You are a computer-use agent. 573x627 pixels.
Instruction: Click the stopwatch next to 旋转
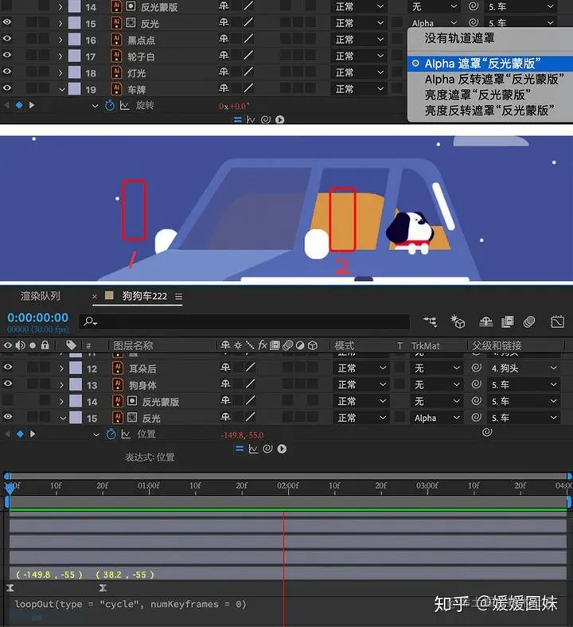point(110,105)
